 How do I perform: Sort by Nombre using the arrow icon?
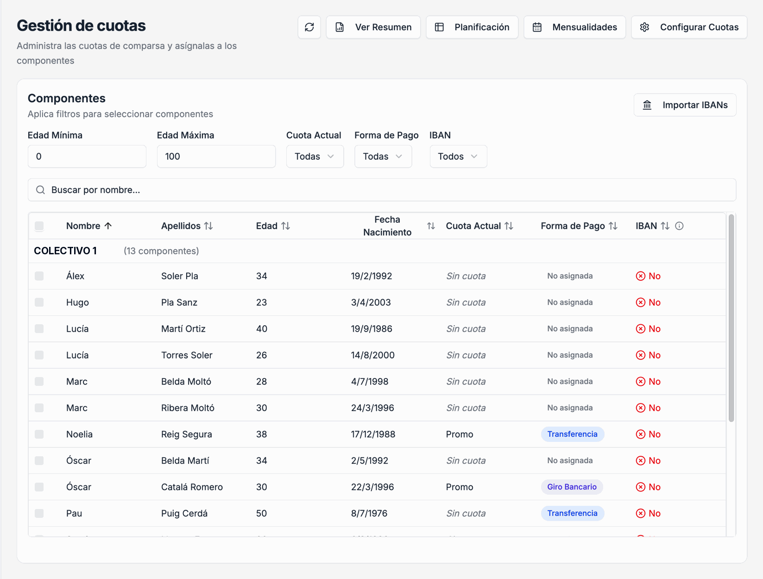108,226
